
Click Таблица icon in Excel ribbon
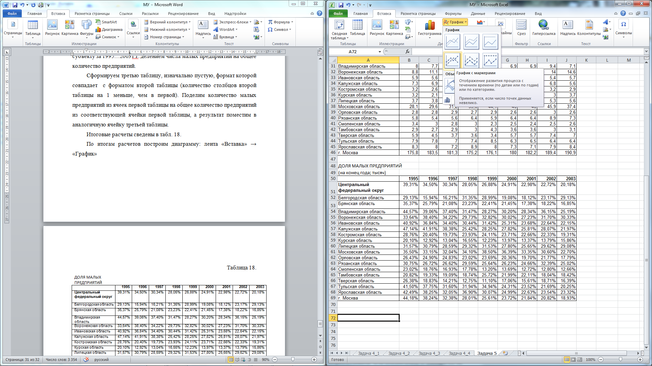357,28
